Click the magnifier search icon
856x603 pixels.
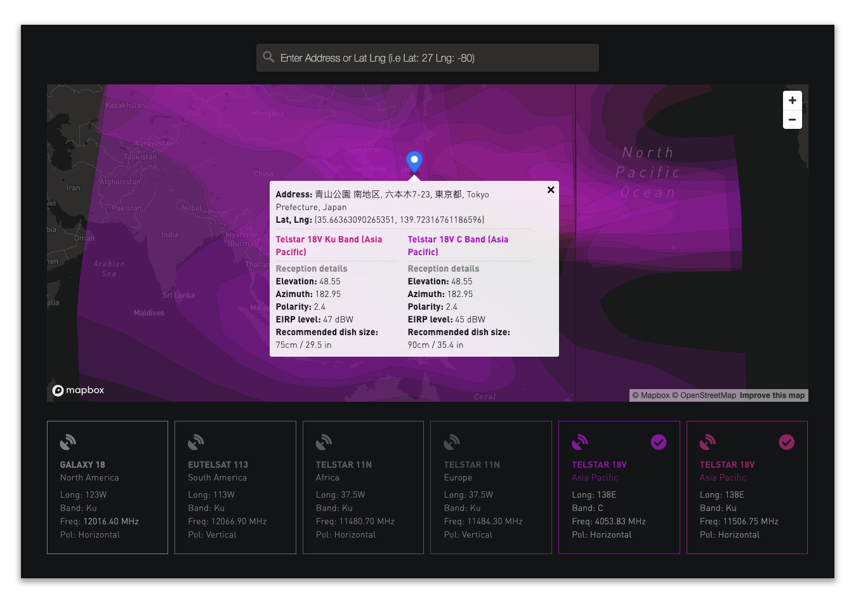268,57
